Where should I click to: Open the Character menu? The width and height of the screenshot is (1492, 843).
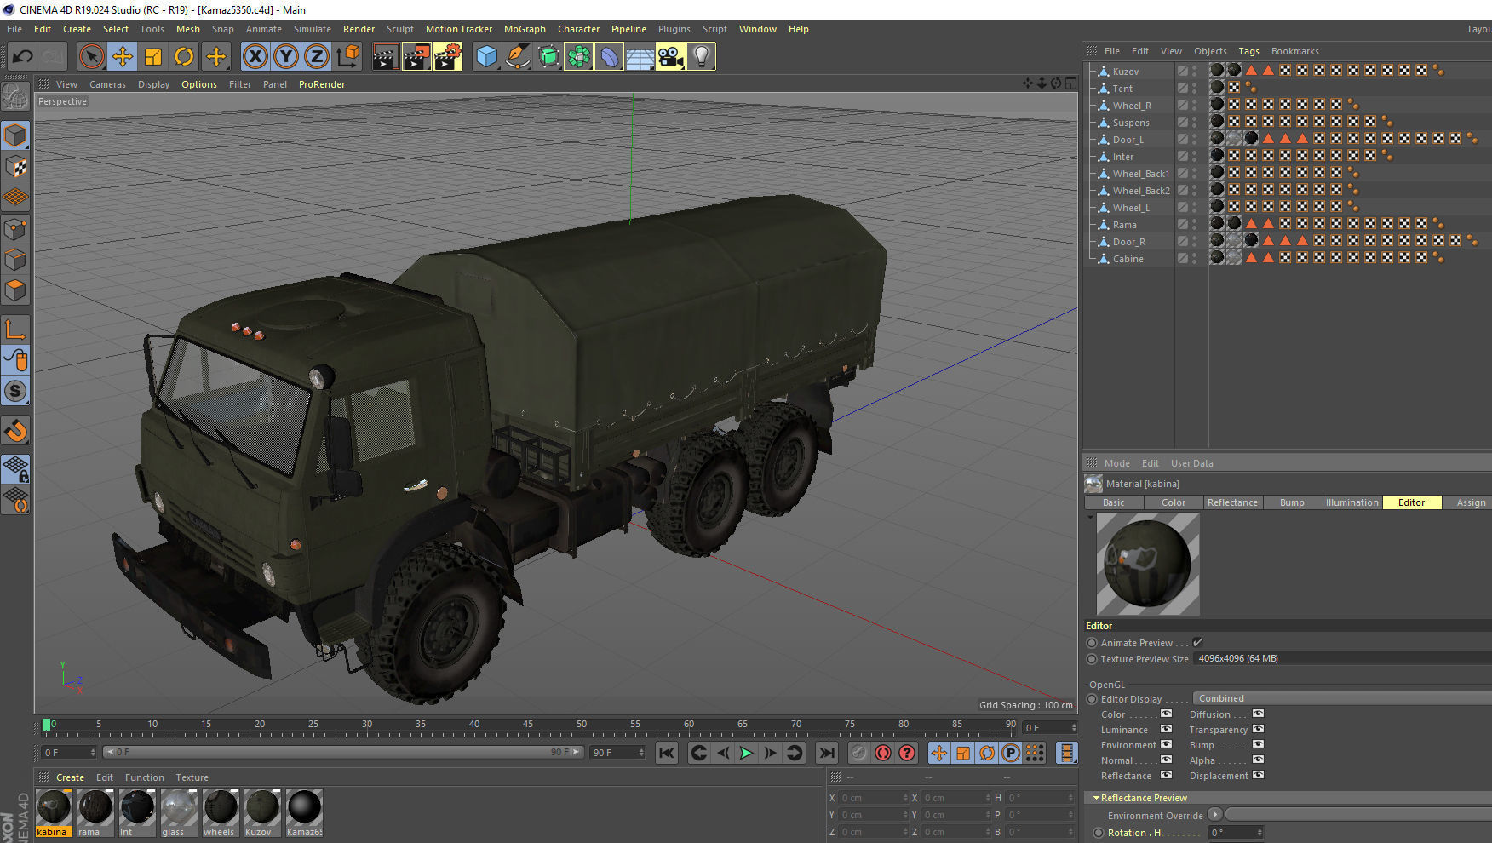(578, 29)
